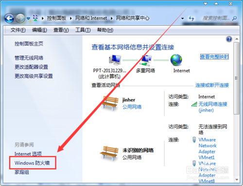Click the 多重网络 network icon
Screen dimensions: 243x186
146,60
